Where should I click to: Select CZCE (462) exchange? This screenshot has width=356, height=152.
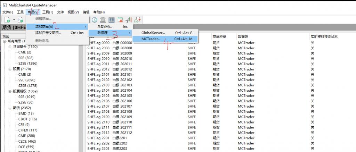(x=27, y=141)
